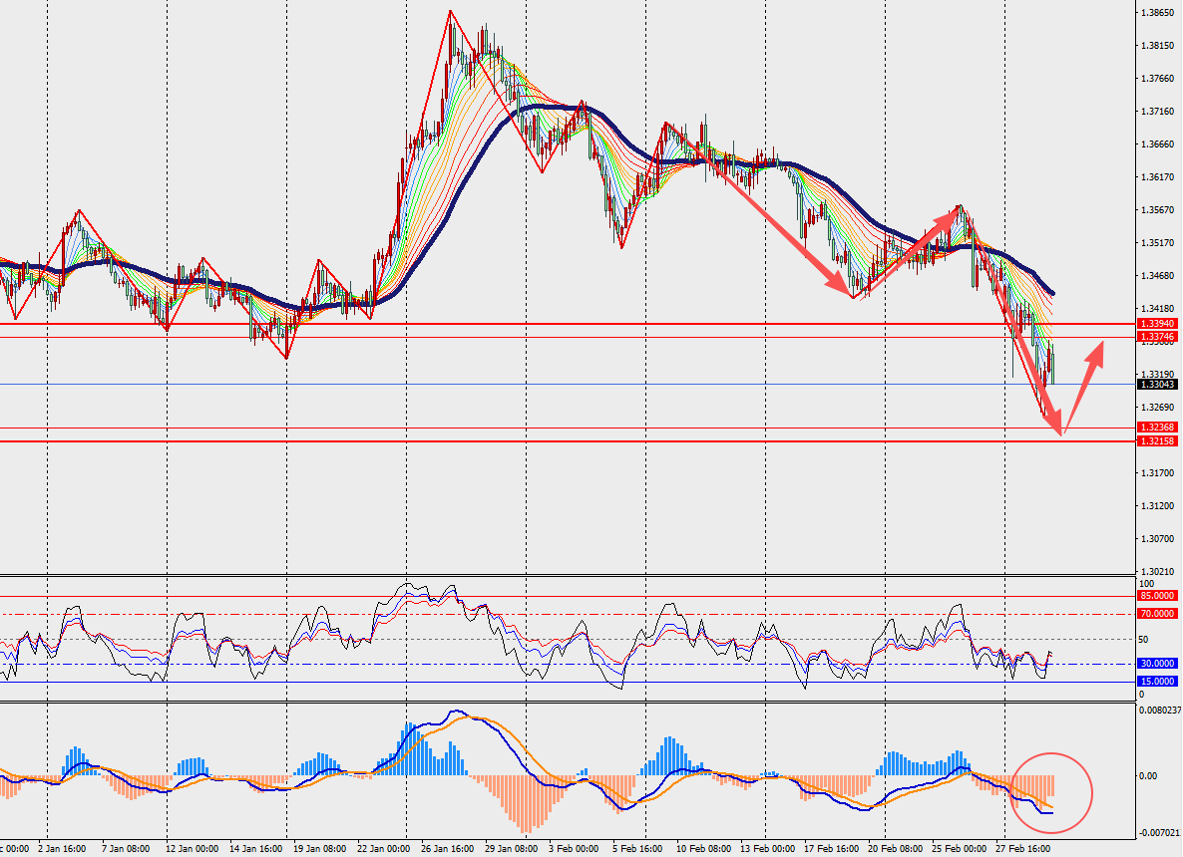Click the red 70.0000 oscillator level label

click(x=1157, y=614)
